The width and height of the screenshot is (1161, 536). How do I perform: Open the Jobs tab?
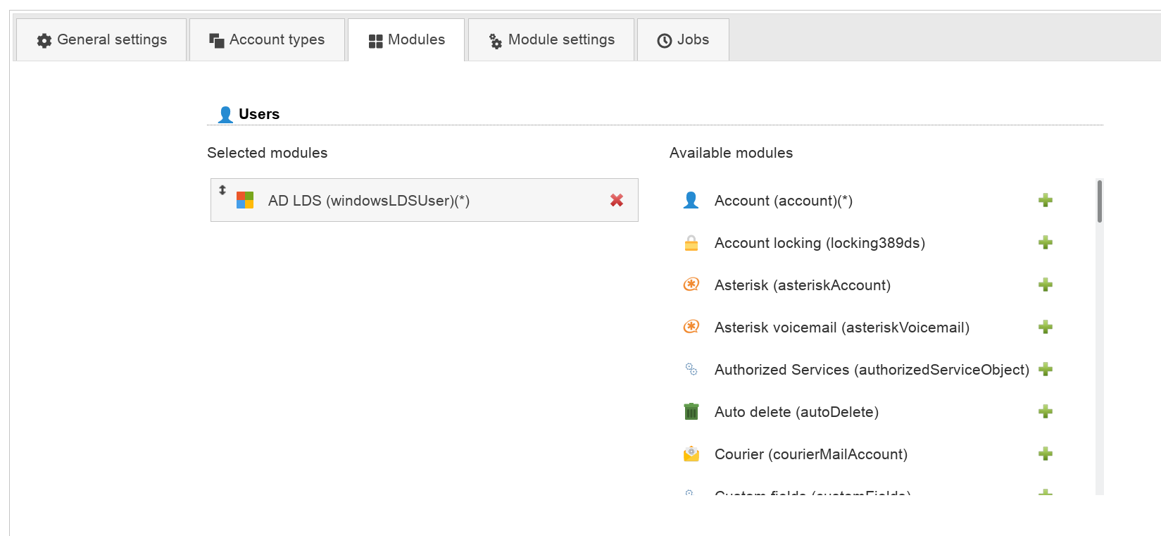pos(683,40)
